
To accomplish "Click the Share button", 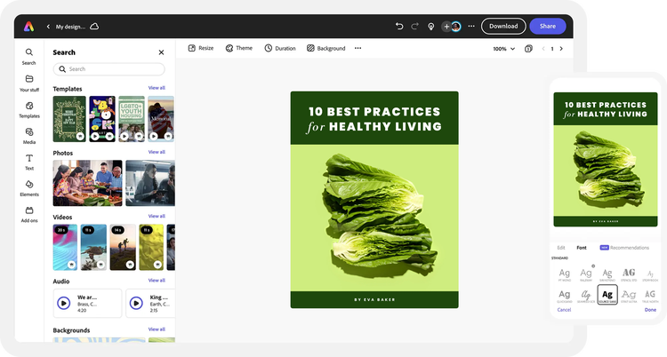I will 548,26.
